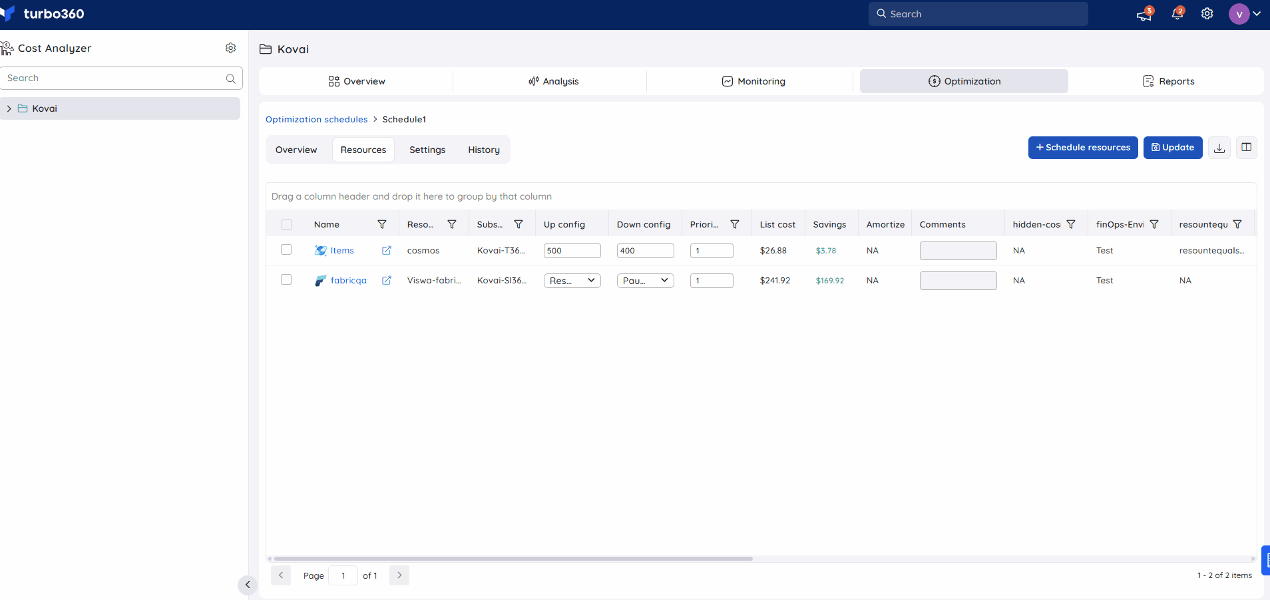Open the schedule Settings sub-tab
1270x600 pixels.
pos(427,150)
